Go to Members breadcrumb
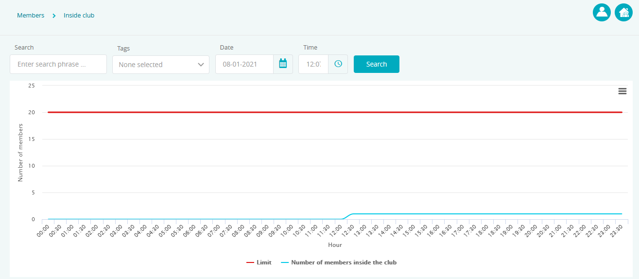 [31, 16]
